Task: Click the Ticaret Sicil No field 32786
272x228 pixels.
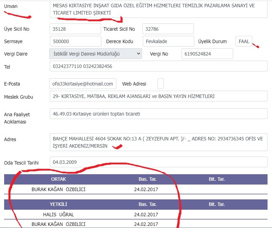Action: (168, 29)
